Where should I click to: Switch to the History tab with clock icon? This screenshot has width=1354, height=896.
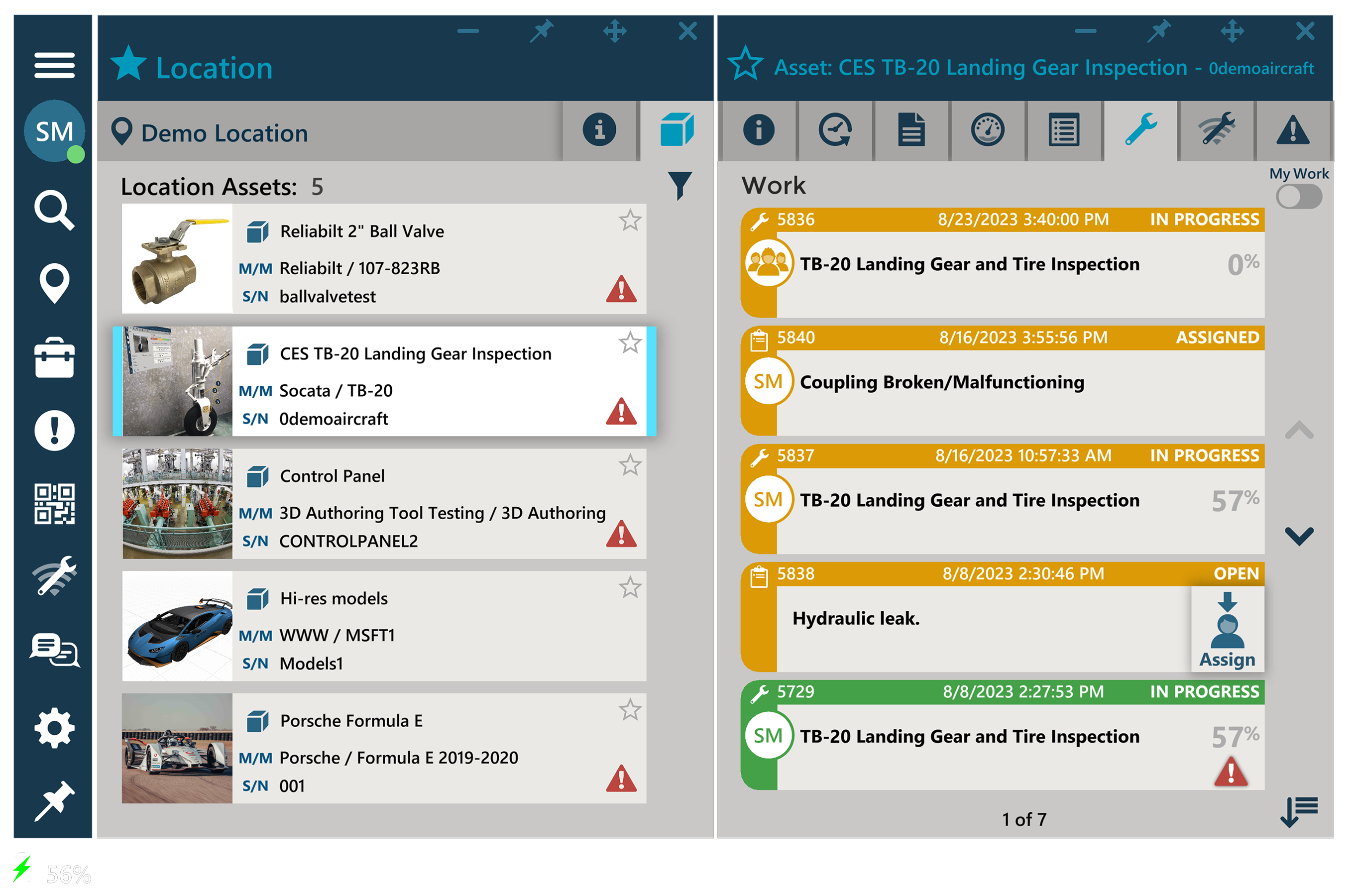pyautogui.click(x=834, y=130)
